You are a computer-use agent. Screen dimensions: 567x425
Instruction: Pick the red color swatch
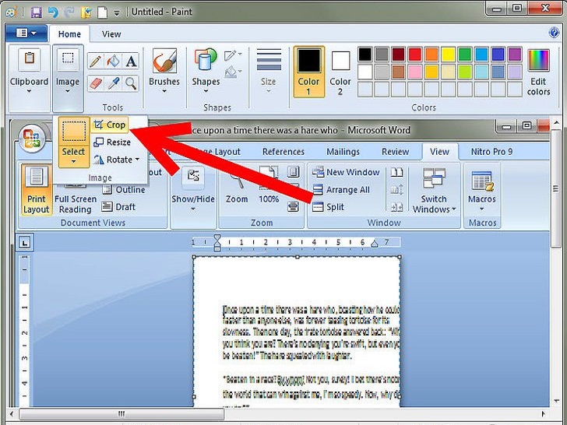click(415, 54)
